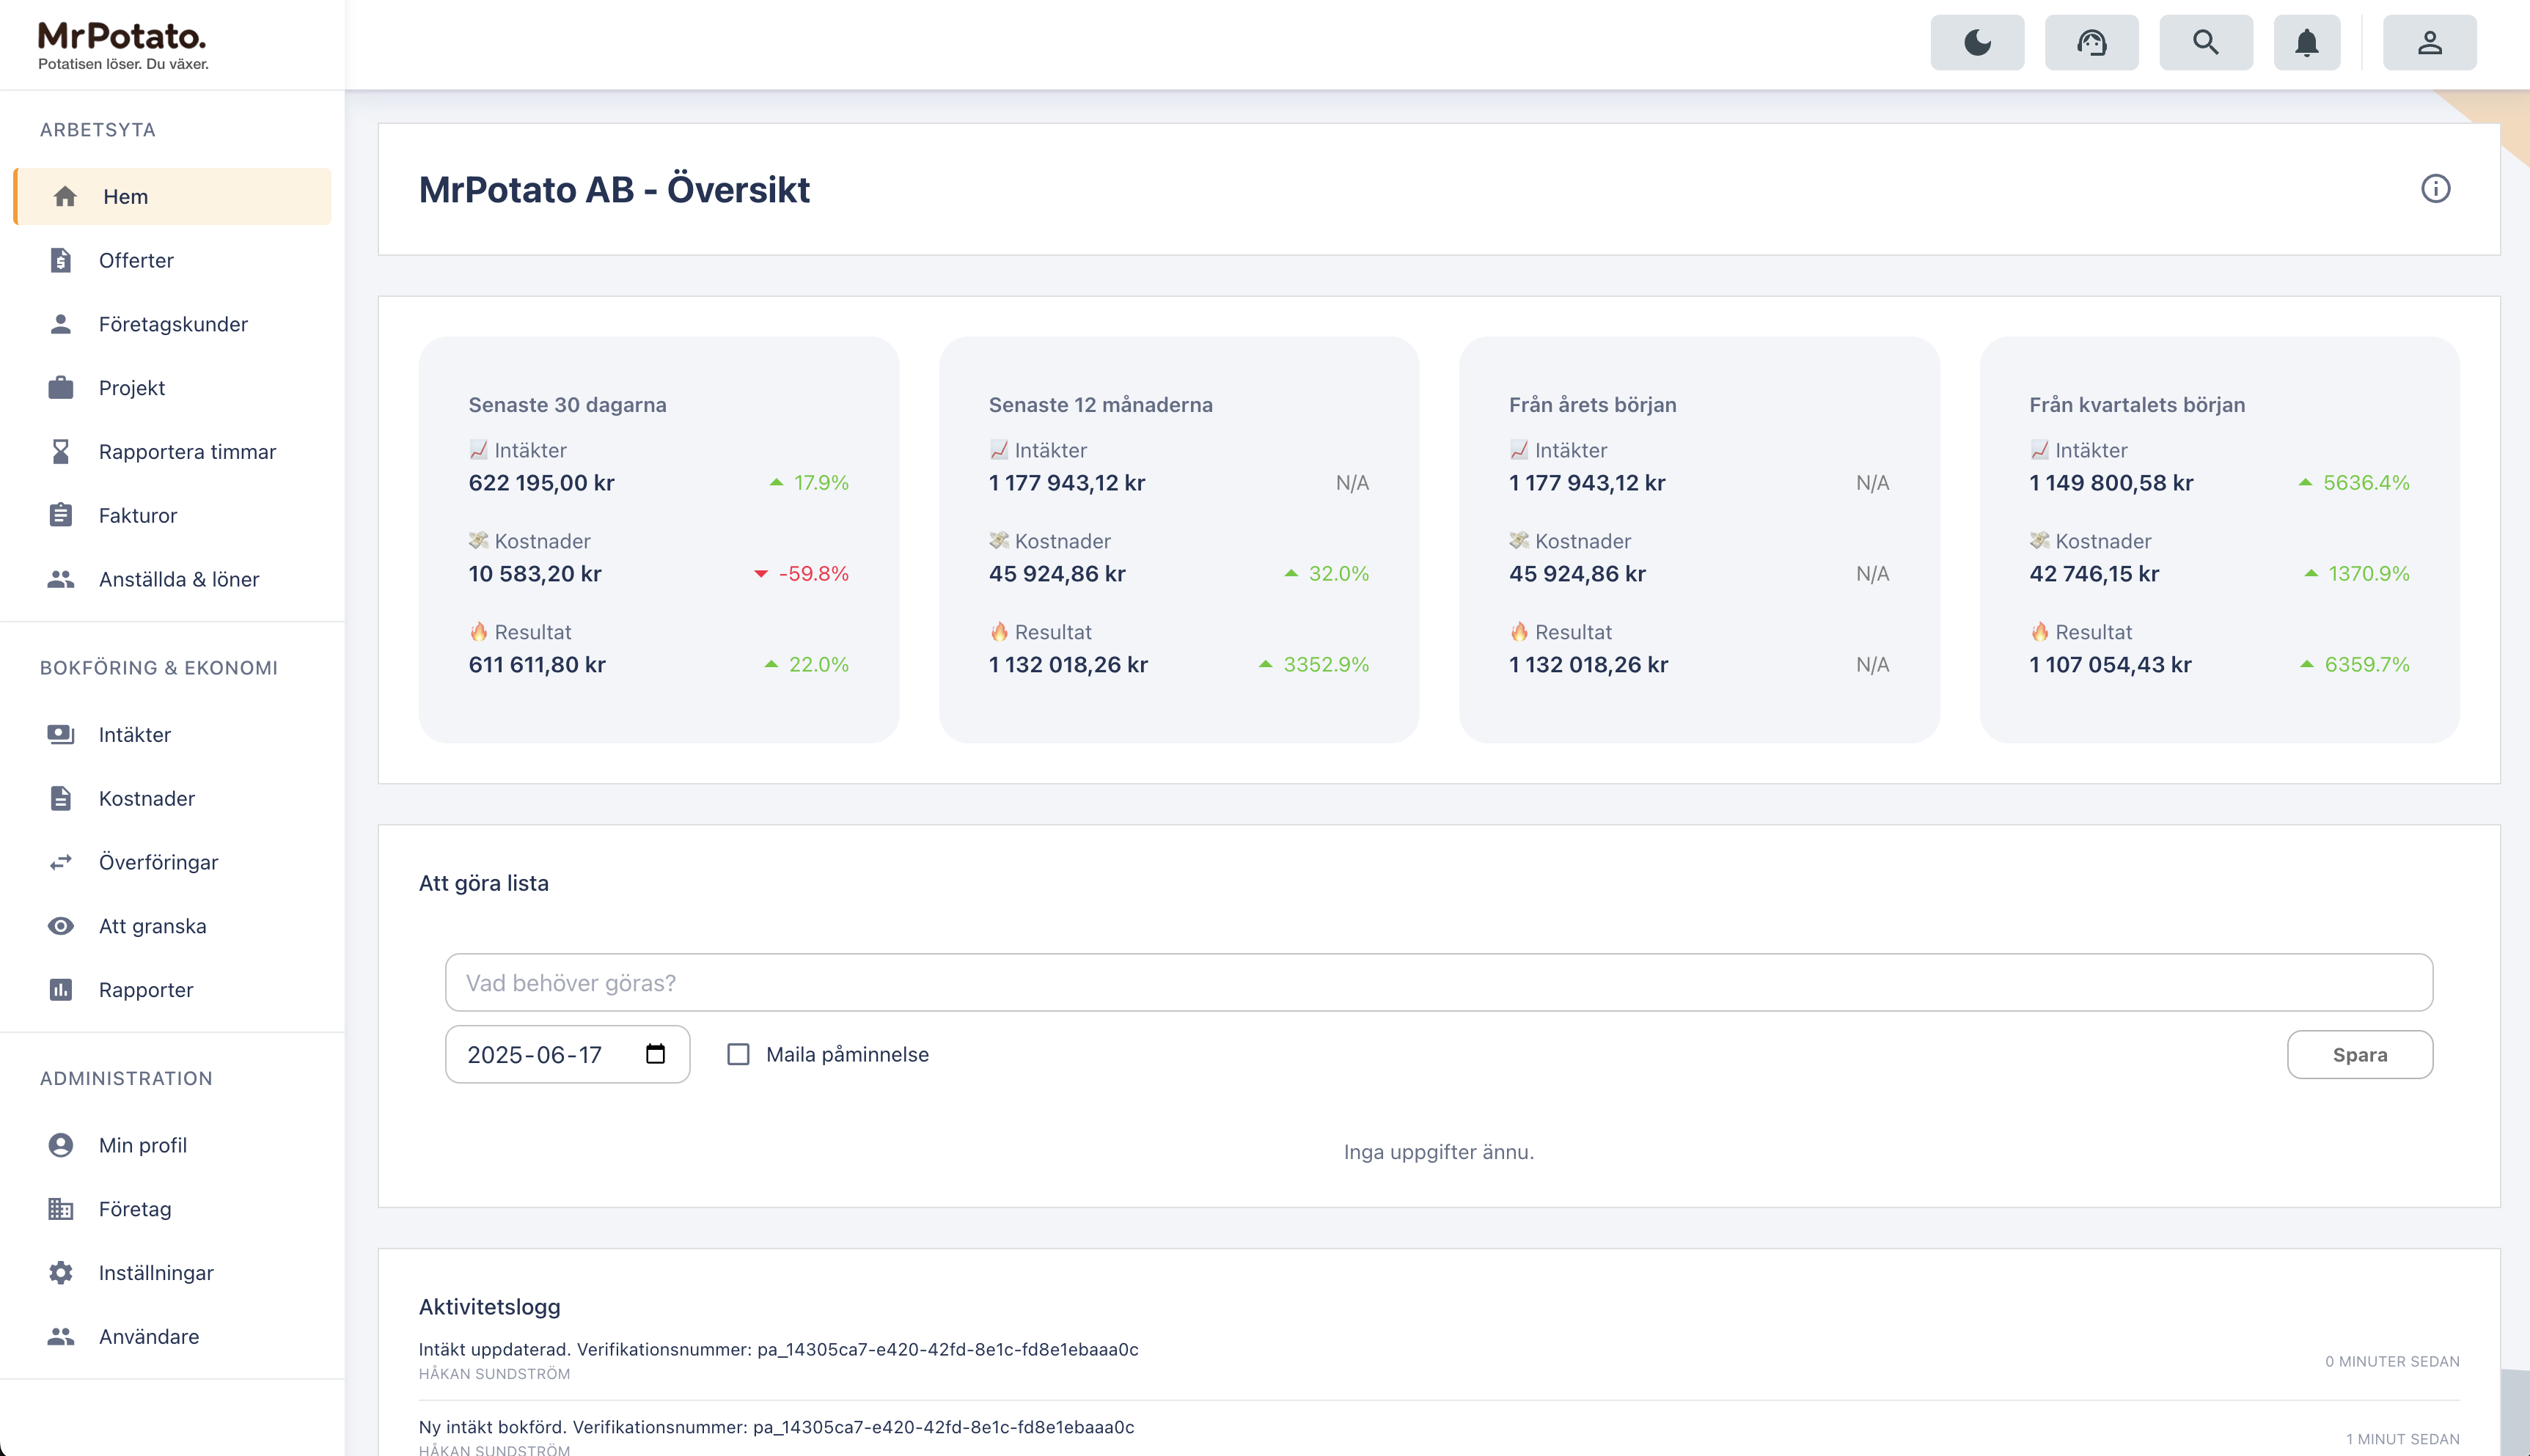Open Överföringar transfers arrows item
Viewport: 2530px width, 1456px height.
pyautogui.click(x=158, y=862)
